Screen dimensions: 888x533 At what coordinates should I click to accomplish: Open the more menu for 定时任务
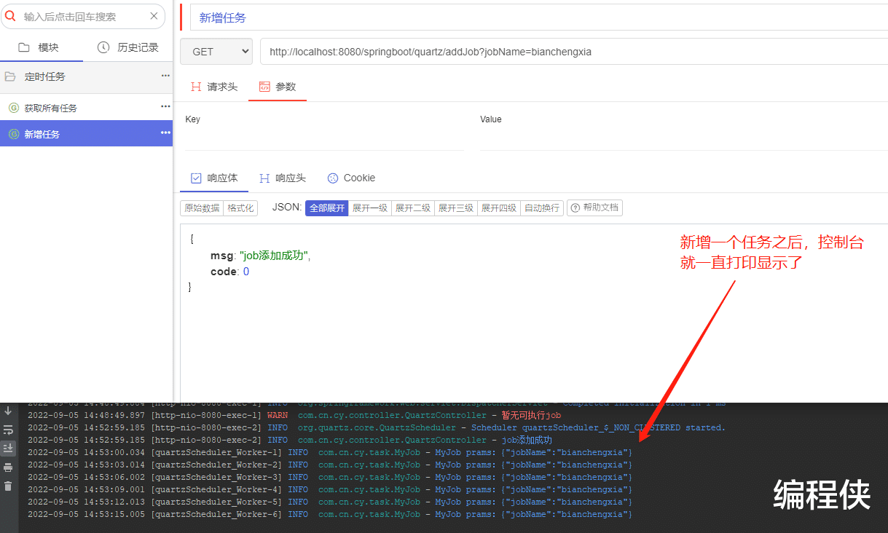165,76
